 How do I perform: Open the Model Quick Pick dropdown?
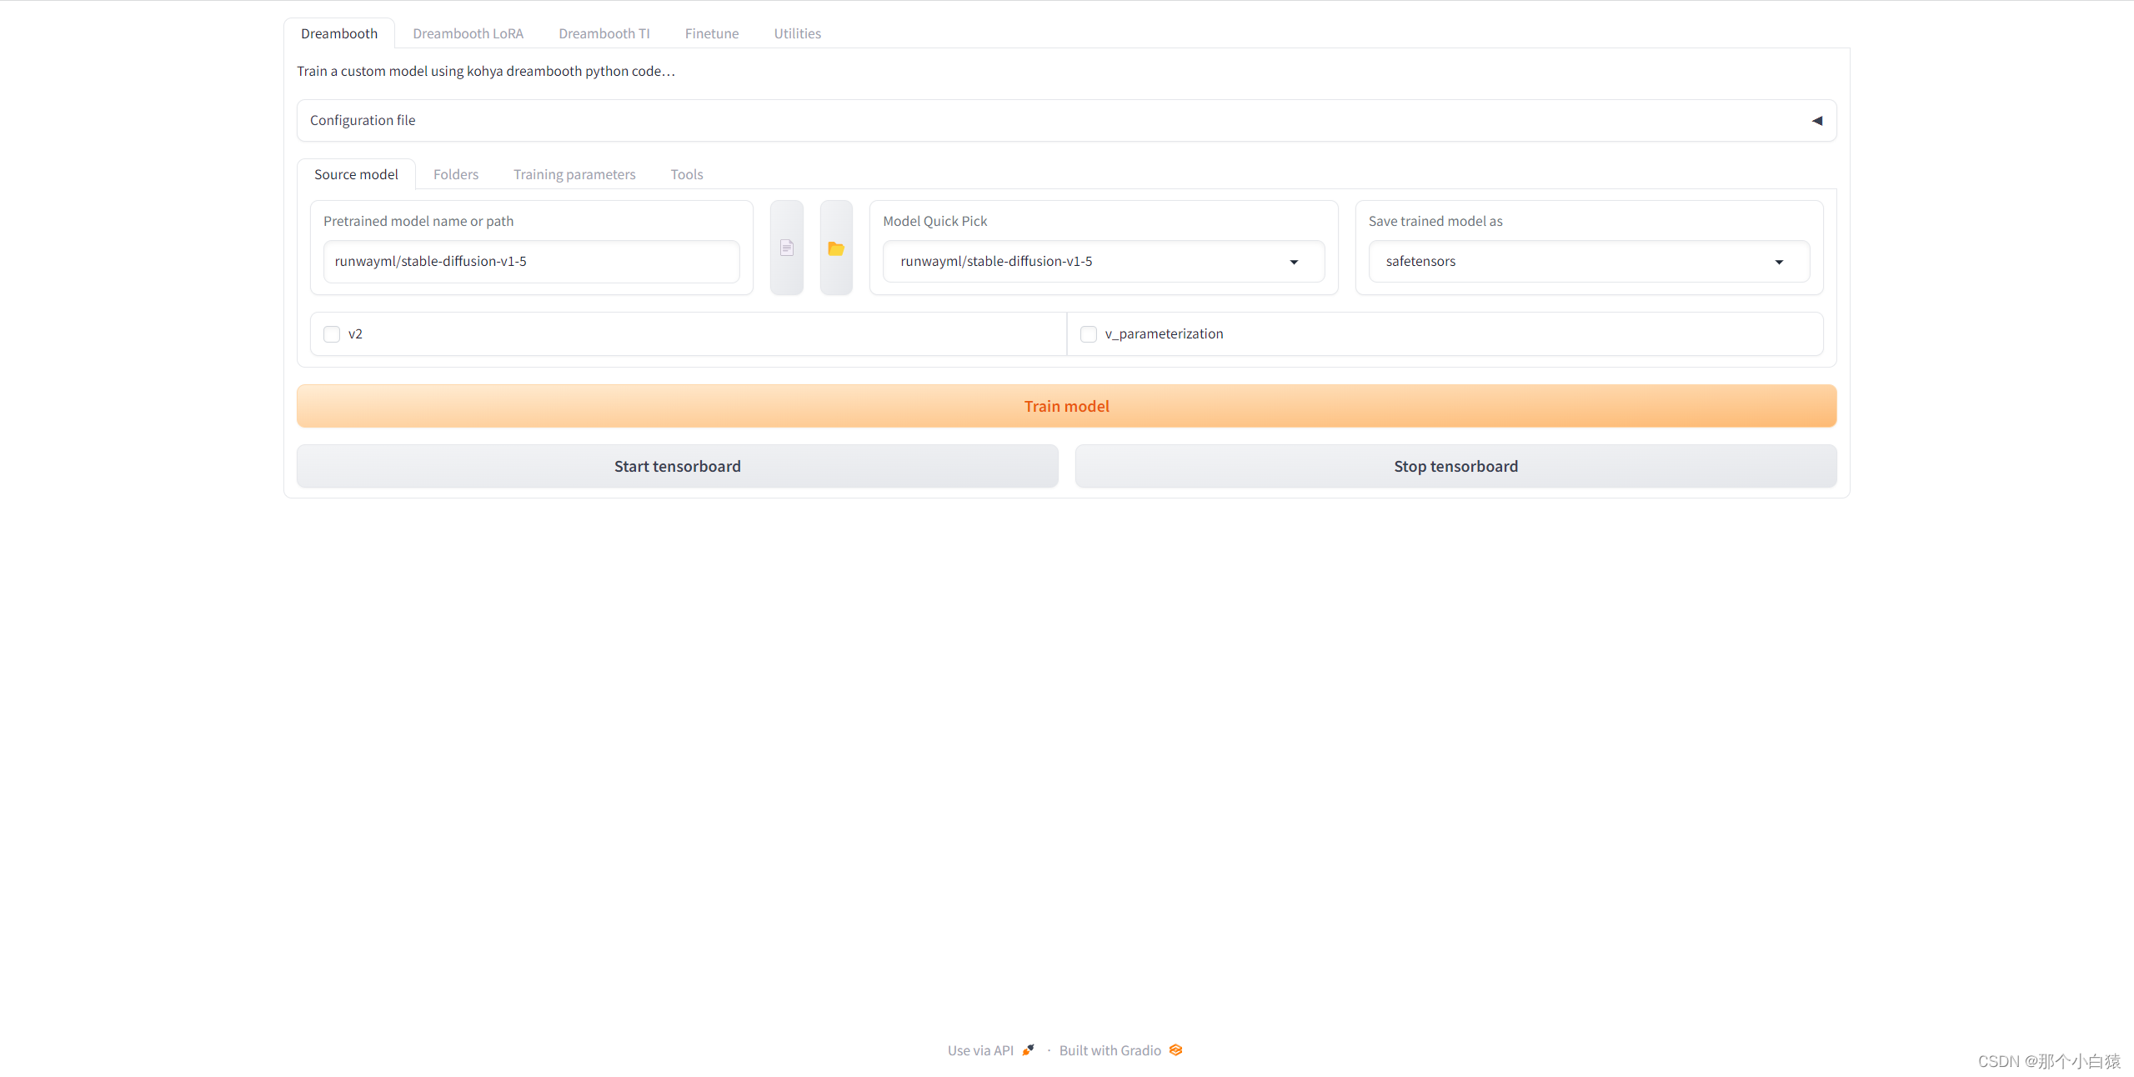coord(1103,262)
